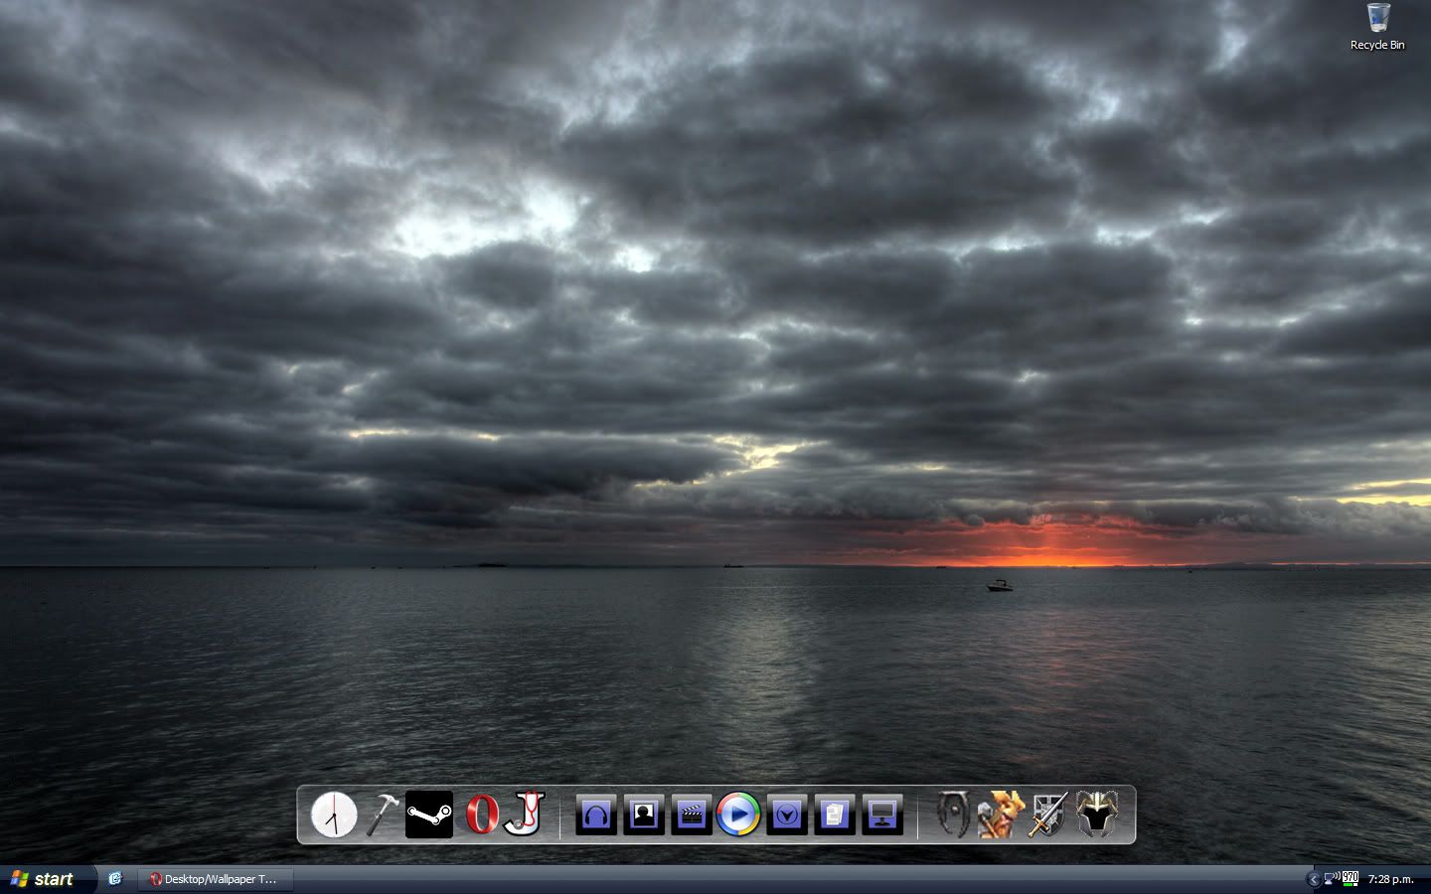Click the hammer tool dock icon
The image size is (1431, 894).
pos(383,815)
